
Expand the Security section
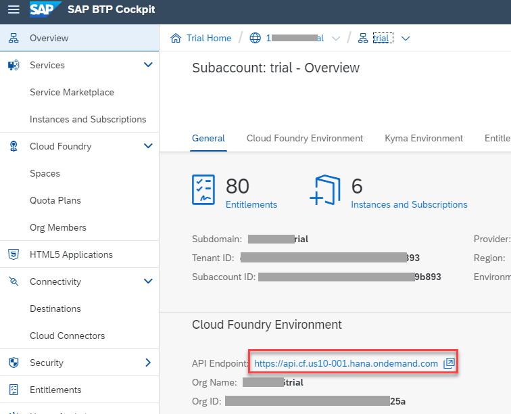(x=148, y=363)
